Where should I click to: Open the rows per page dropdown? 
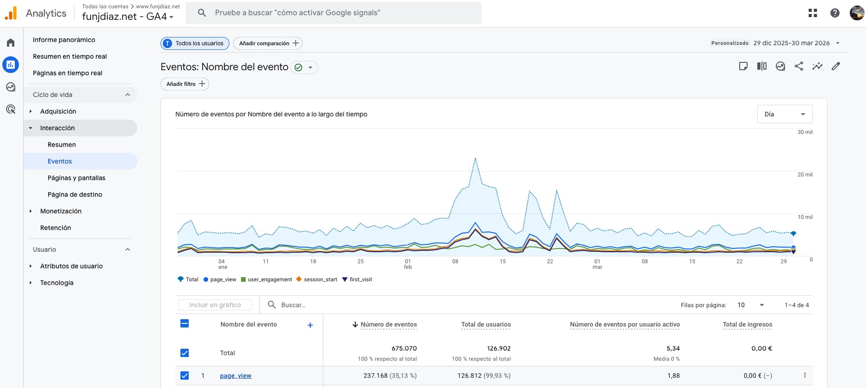click(x=751, y=305)
